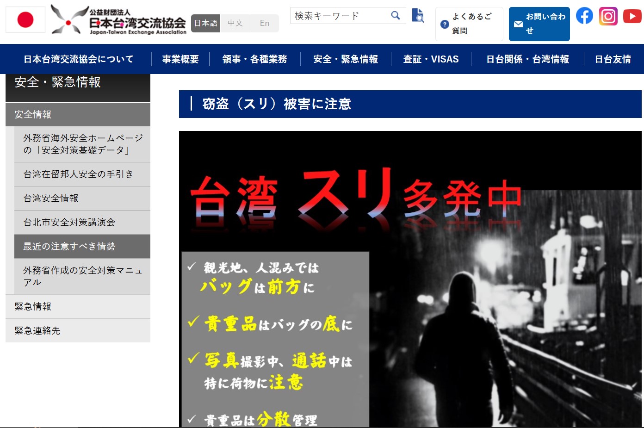
Task: Open the association's Facebook page
Action: [584, 15]
